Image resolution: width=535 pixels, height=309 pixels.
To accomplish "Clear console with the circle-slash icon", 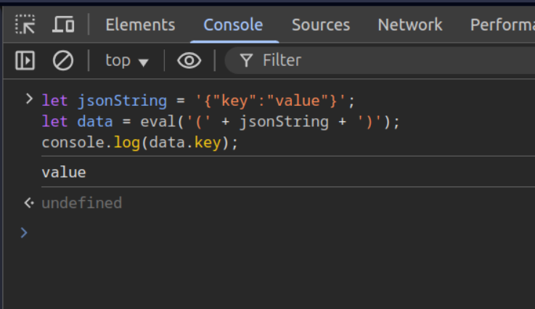I will click(x=63, y=61).
